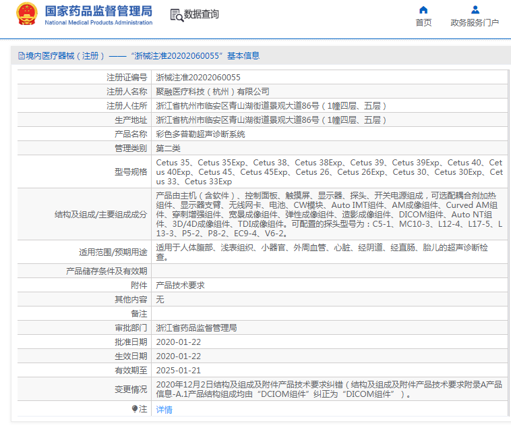Click registrant name 聚融医疗科技（杭州）有限公司
Image resolution: width=511 pixels, height=428 pixels.
[212, 92]
